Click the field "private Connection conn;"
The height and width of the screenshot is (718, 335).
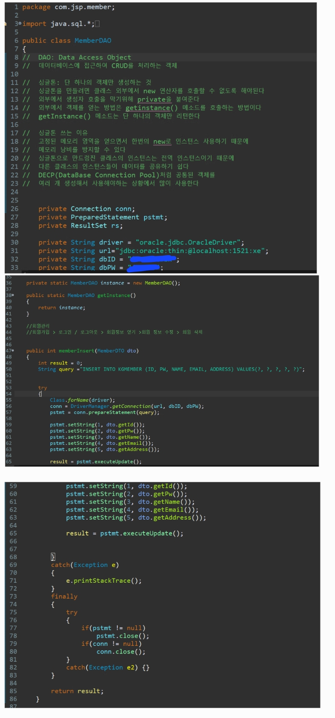[x=87, y=209]
